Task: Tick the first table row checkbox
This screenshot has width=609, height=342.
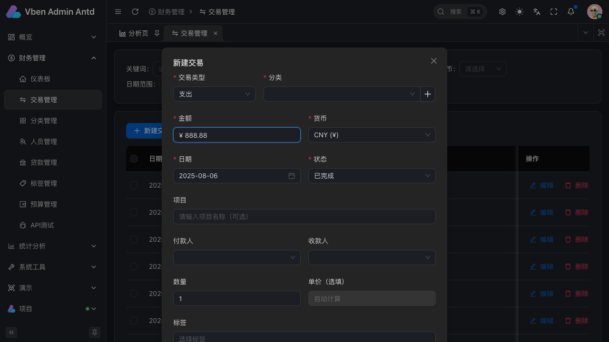Action: (x=134, y=185)
